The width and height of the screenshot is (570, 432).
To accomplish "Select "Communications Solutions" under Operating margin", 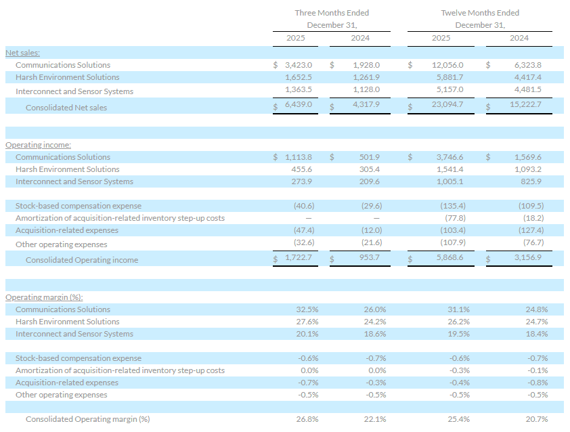I will [63, 309].
